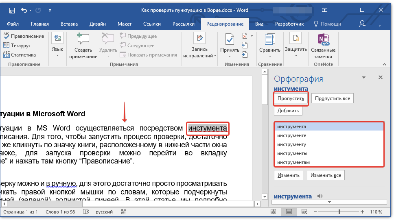This screenshot has width=394, height=220.
Task: Open Правописание spelling check tool
Action: click(x=24, y=36)
